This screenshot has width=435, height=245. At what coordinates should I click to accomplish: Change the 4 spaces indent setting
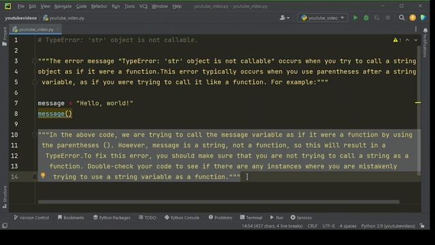tap(348, 226)
